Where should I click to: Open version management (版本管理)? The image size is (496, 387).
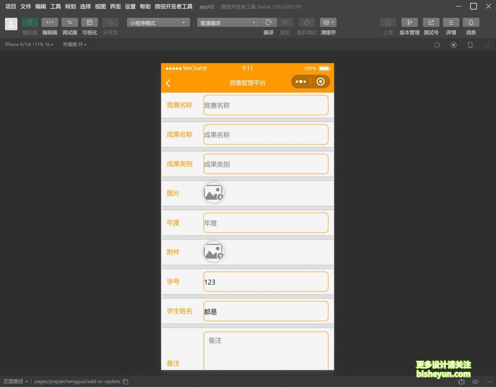pyautogui.click(x=410, y=23)
